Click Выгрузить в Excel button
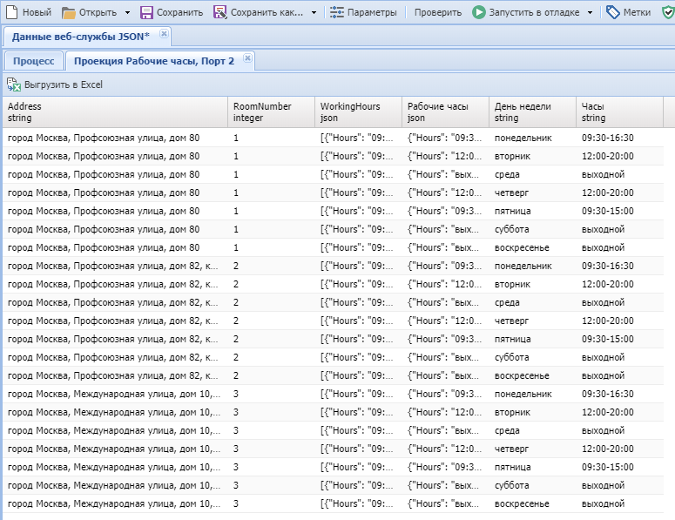 pyautogui.click(x=55, y=84)
